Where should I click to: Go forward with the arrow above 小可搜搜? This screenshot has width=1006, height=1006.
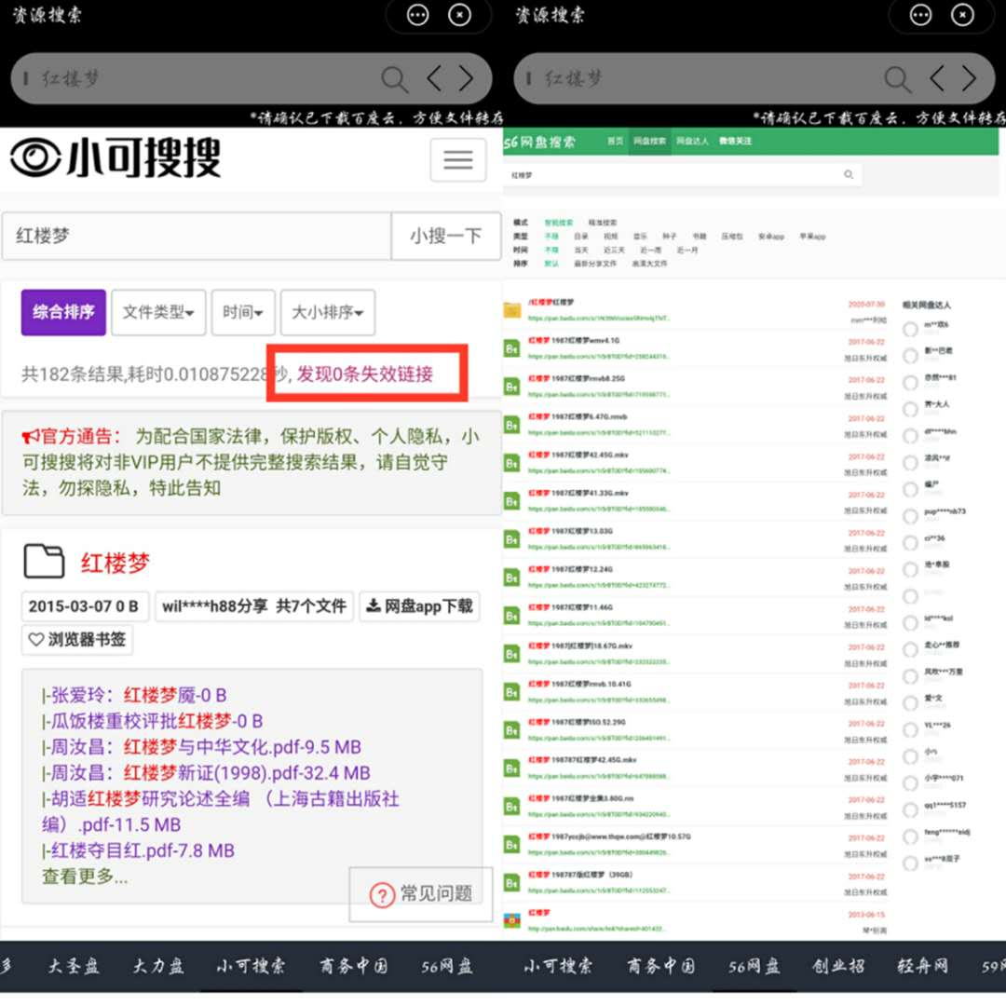pos(467,78)
